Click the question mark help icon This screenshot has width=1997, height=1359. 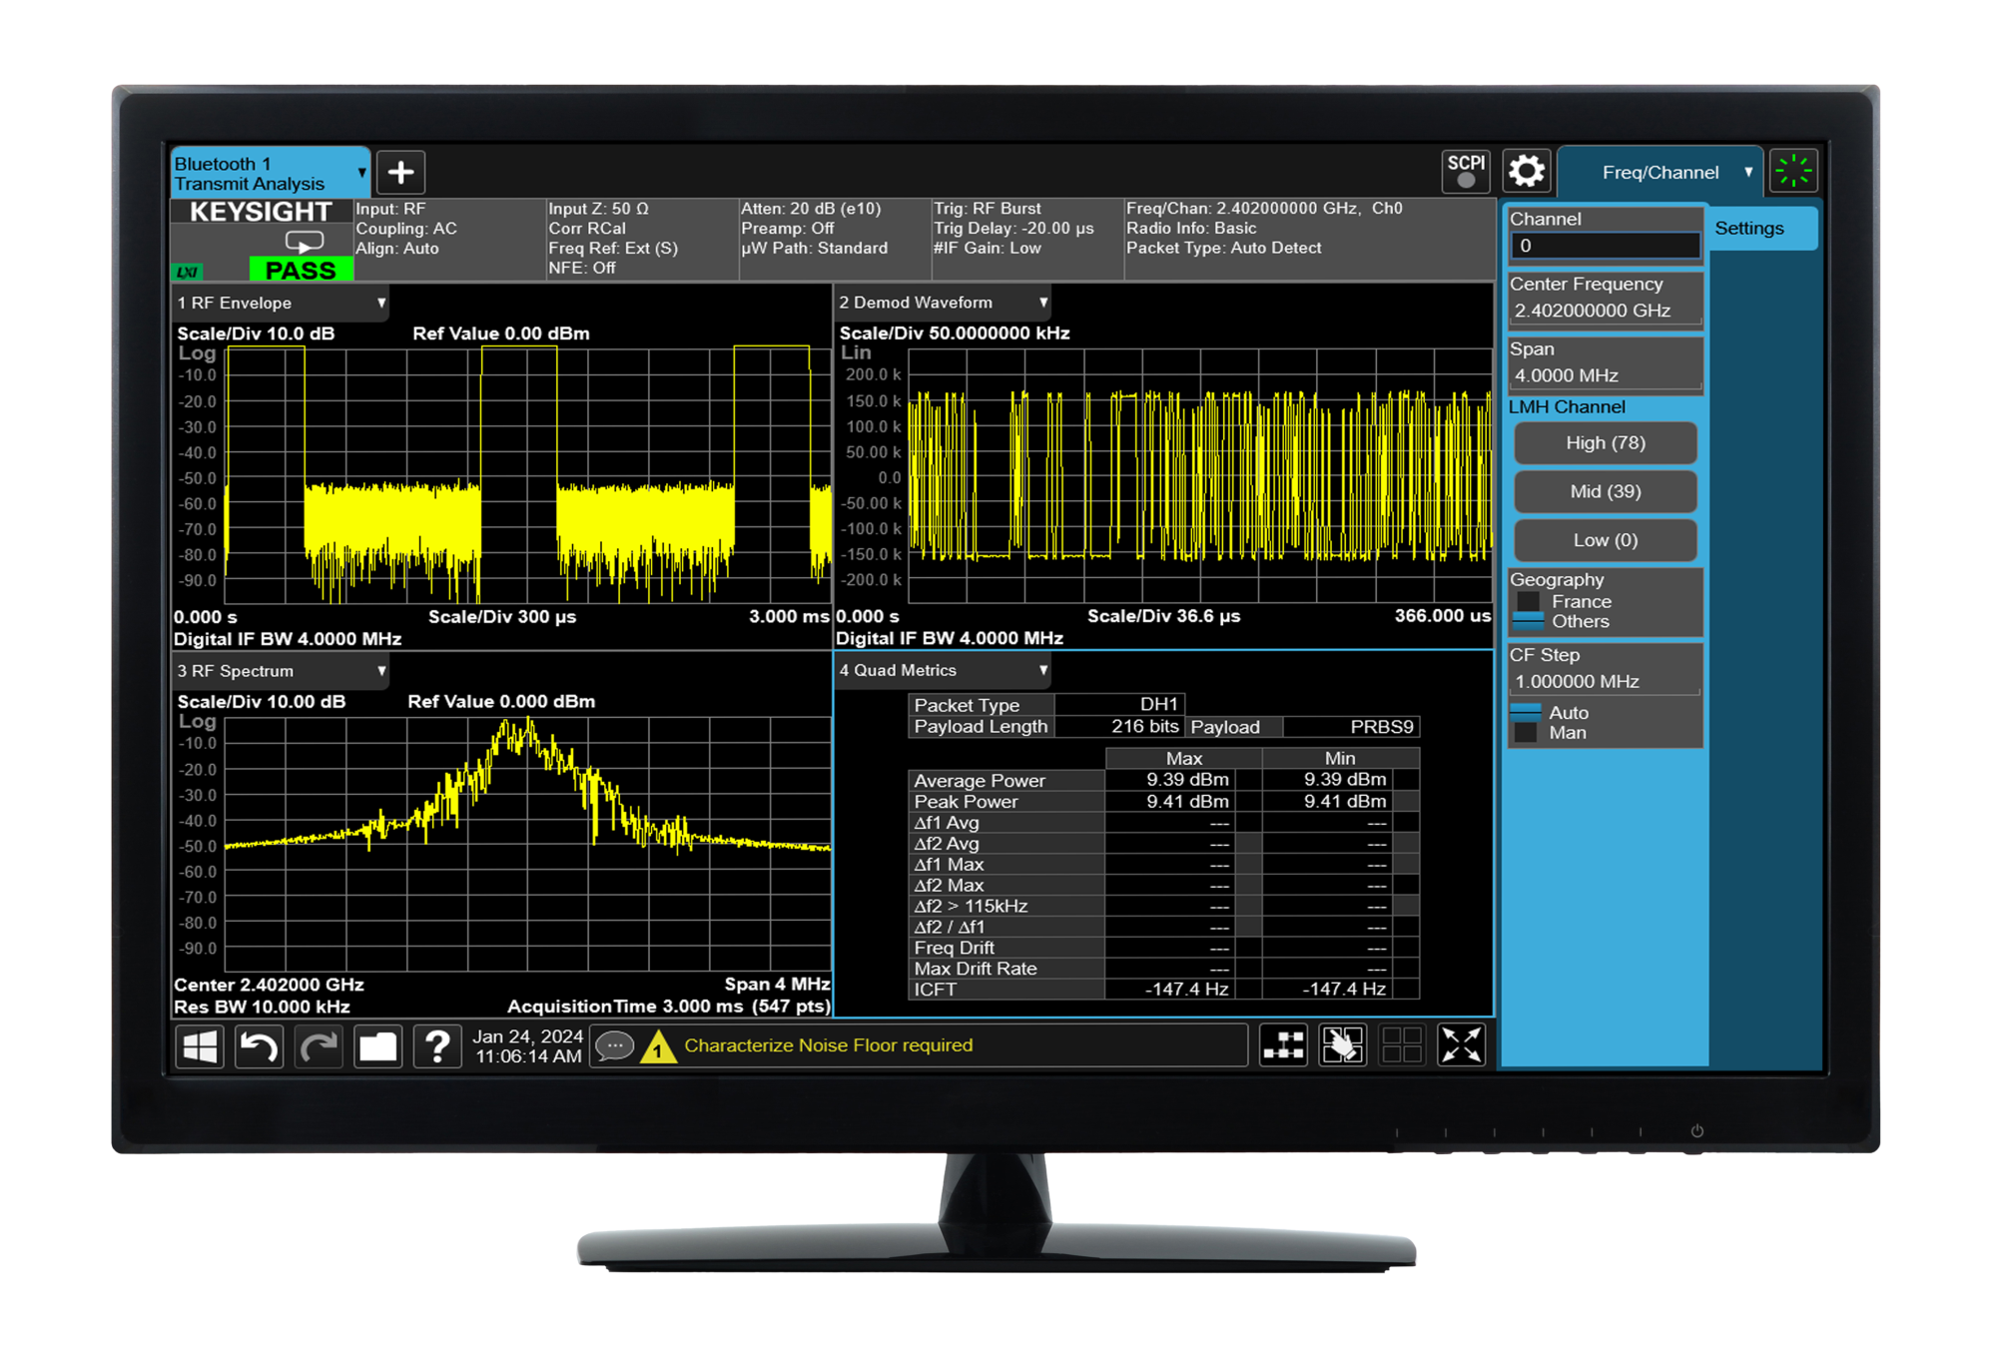[436, 1046]
